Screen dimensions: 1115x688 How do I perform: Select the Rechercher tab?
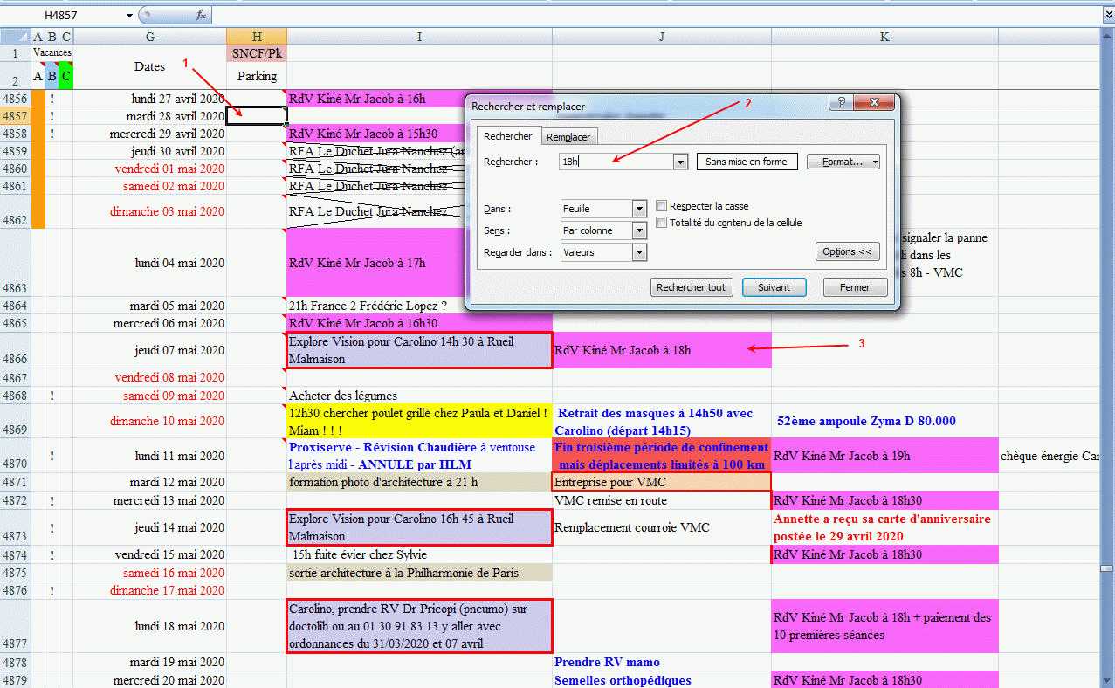(507, 136)
